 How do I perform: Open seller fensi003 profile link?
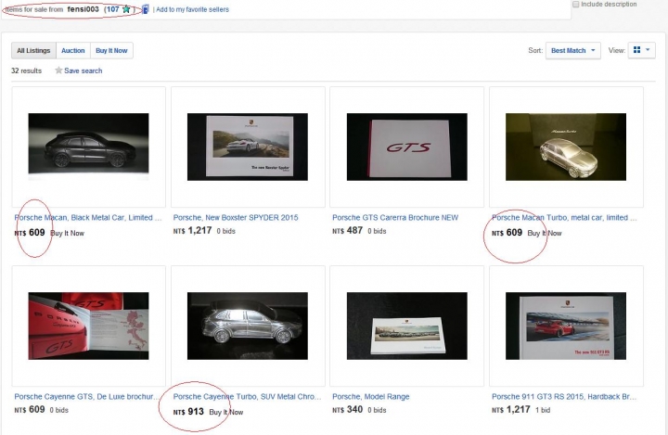[x=83, y=9]
